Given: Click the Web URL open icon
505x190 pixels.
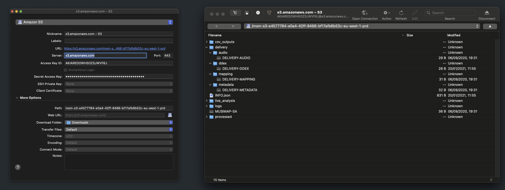Looking at the screenshot, I should [x=170, y=115].
